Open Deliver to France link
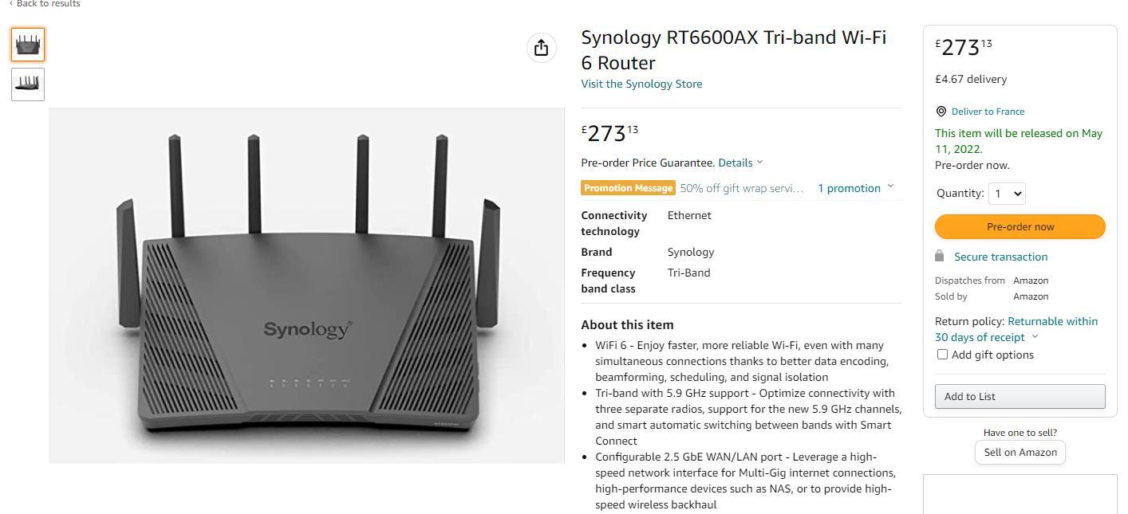 988,112
